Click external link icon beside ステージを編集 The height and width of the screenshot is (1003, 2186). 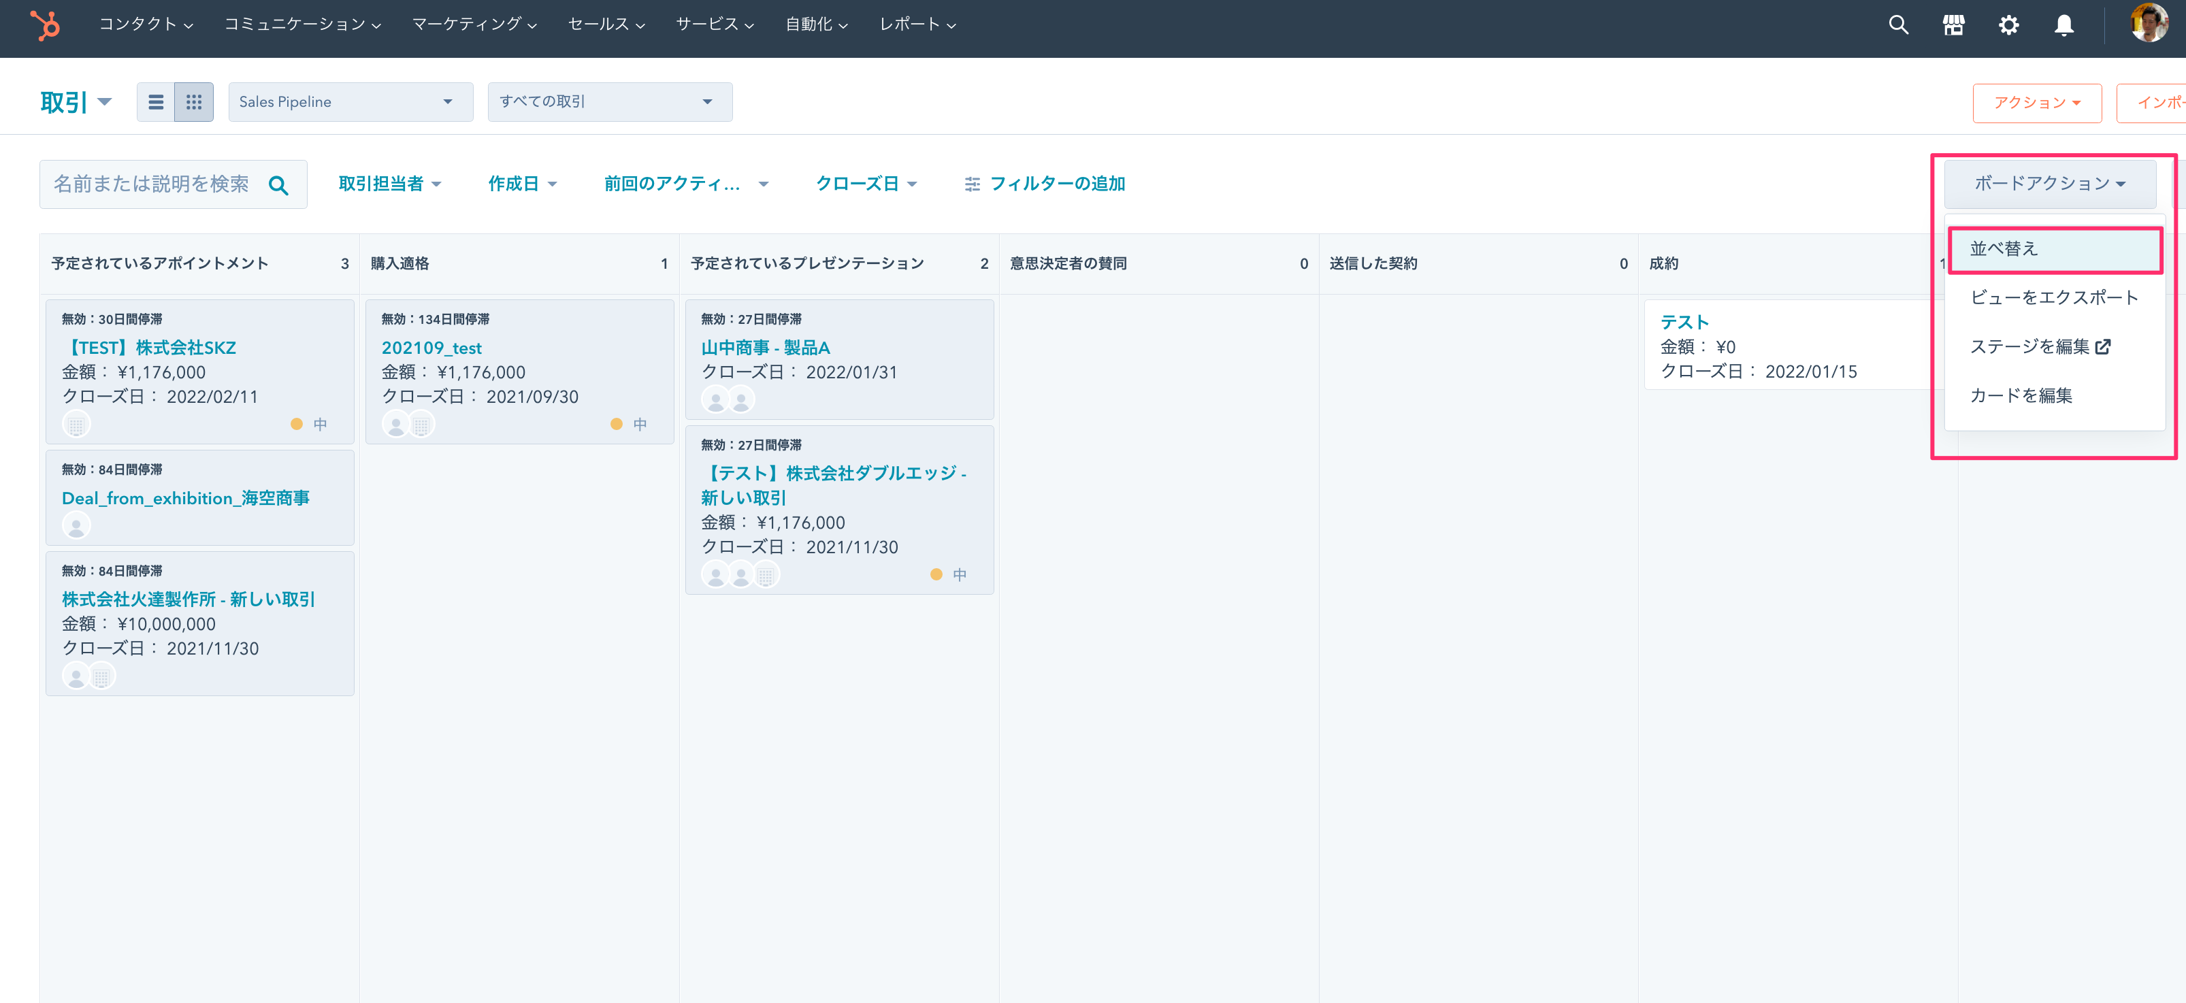tap(2103, 346)
